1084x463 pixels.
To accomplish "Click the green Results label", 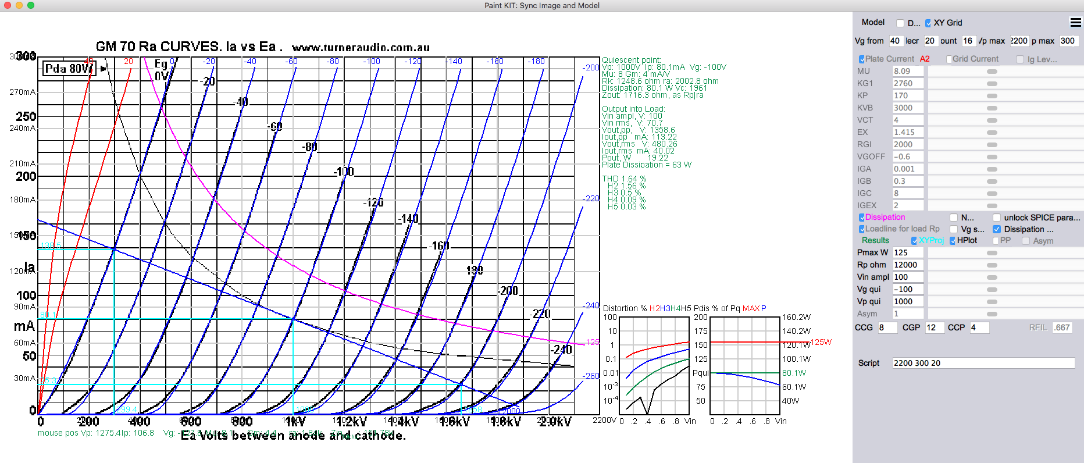I will coord(875,241).
